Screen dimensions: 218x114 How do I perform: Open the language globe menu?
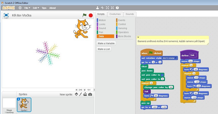point(20,8)
